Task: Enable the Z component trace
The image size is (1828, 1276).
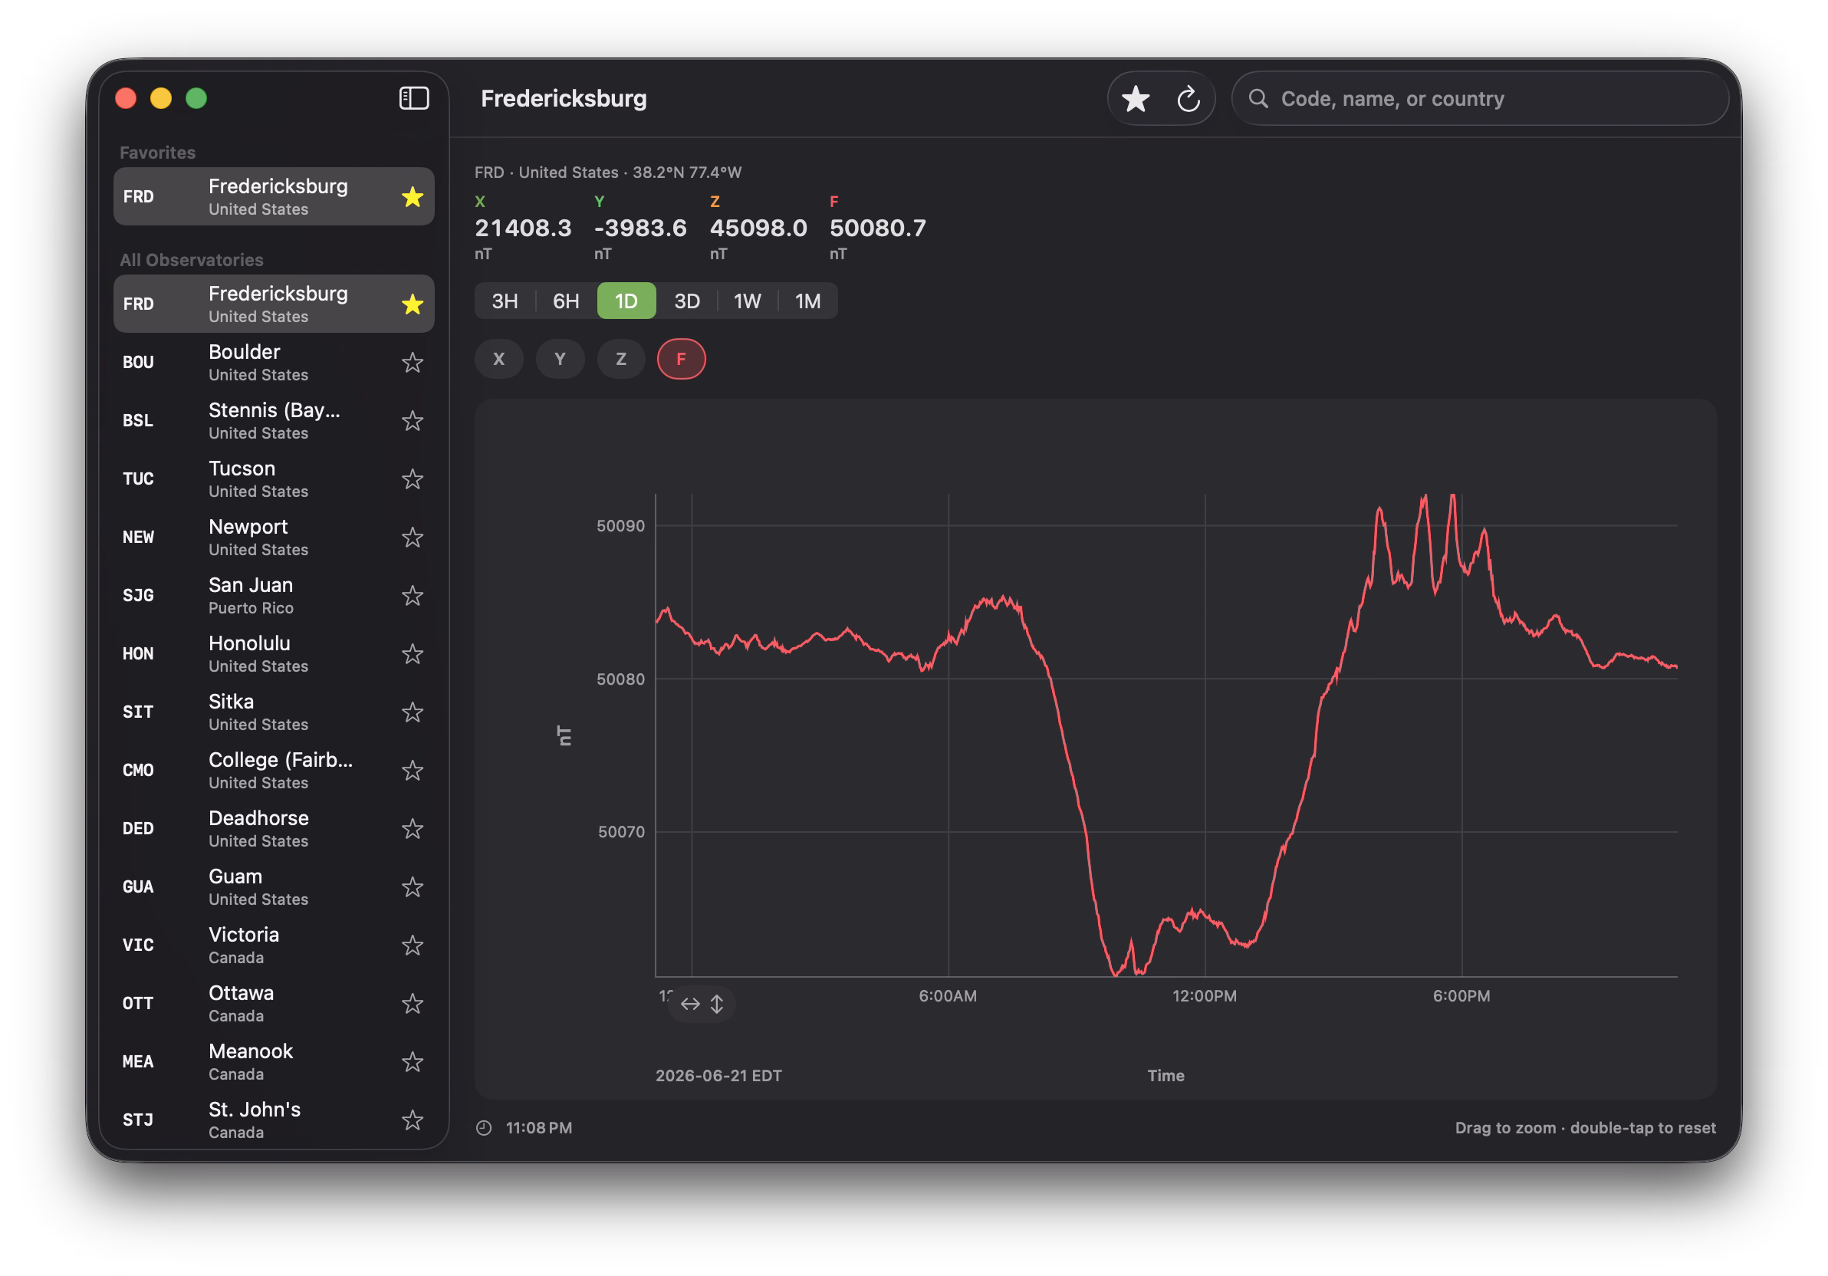Action: point(621,359)
